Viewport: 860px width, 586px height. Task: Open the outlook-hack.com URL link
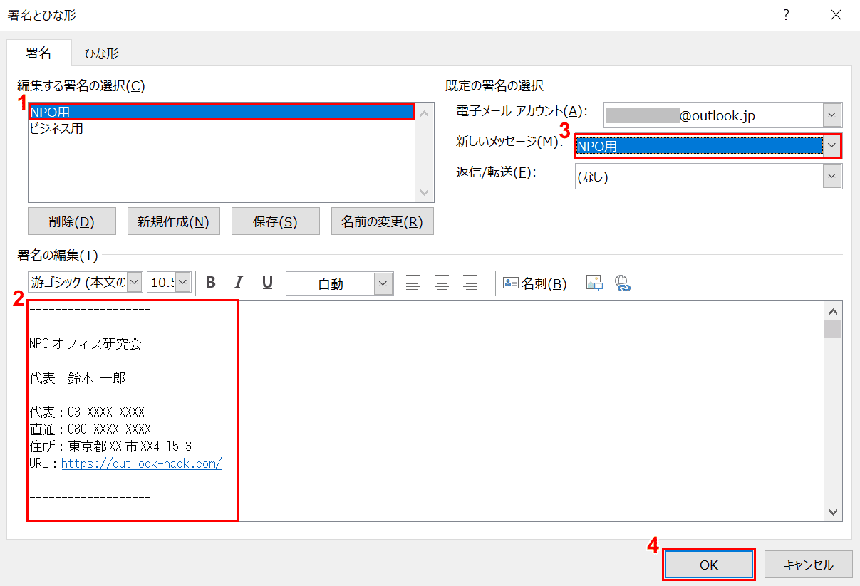[142, 464]
